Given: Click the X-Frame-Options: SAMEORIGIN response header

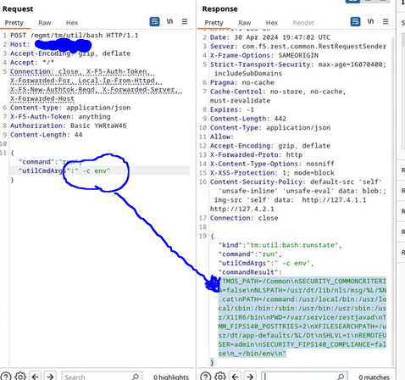Looking at the screenshot, I should point(264,55).
